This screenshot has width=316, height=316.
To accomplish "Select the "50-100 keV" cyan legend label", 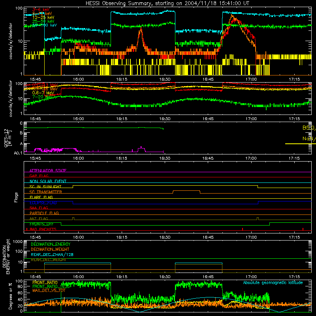I will pyautogui.click(x=45, y=25).
